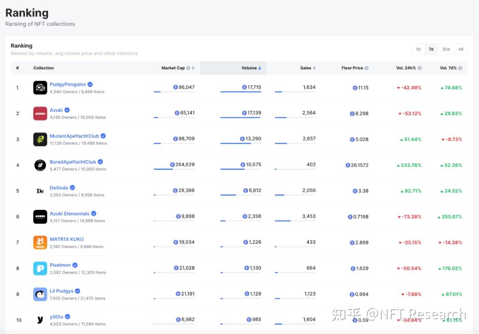
Task: Click the blue Pixelmon logo
Action: click(40, 268)
